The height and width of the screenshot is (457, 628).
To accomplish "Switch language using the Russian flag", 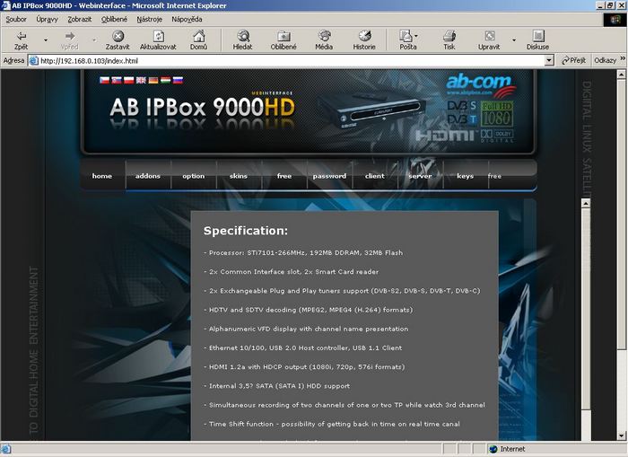I will [178, 80].
